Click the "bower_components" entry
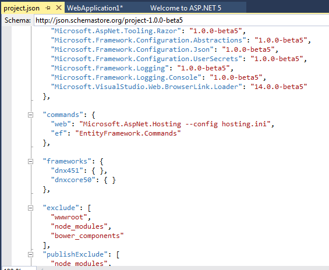This screenshot has height=270, width=329. click(x=87, y=236)
